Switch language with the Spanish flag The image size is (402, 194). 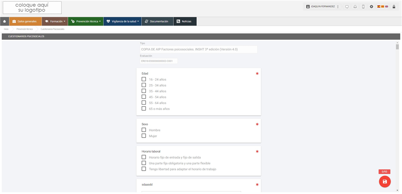pos(379,7)
